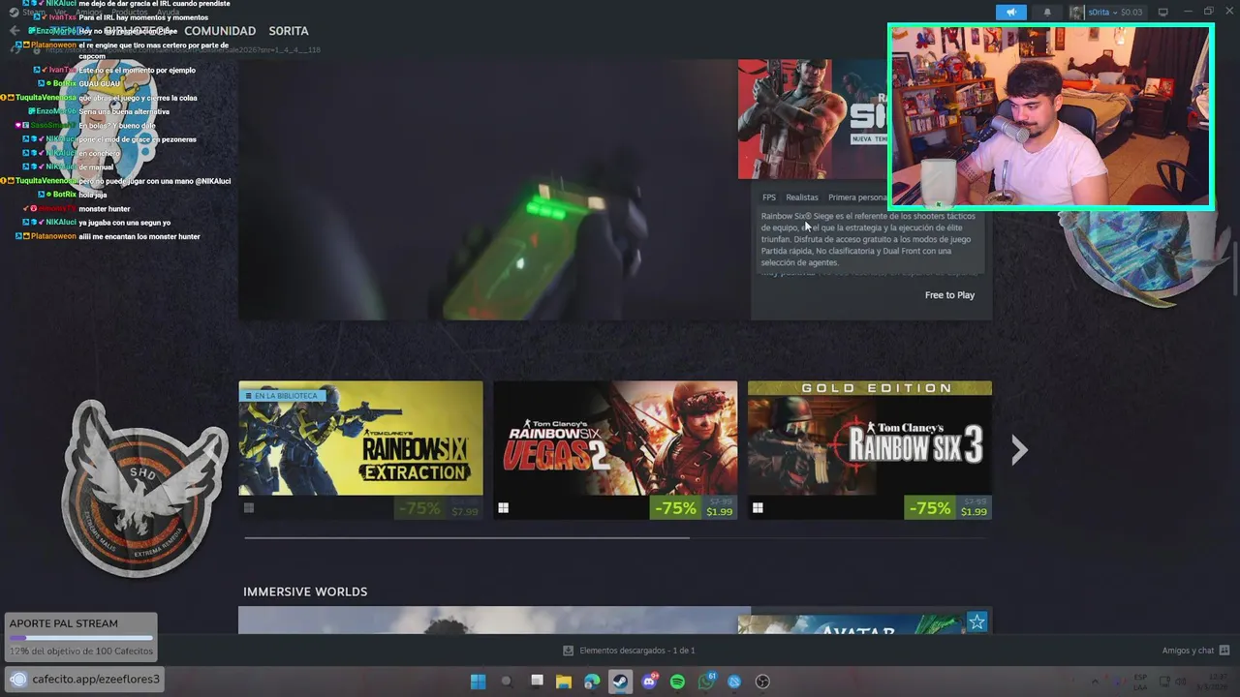Image resolution: width=1240 pixels, height=697 pixels.
Task: Click the ESP LAA language indicator
Action: click(1140, 682)
